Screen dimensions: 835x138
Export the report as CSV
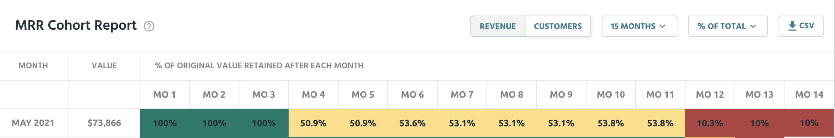pyautogui.click(x=801, y=26)
